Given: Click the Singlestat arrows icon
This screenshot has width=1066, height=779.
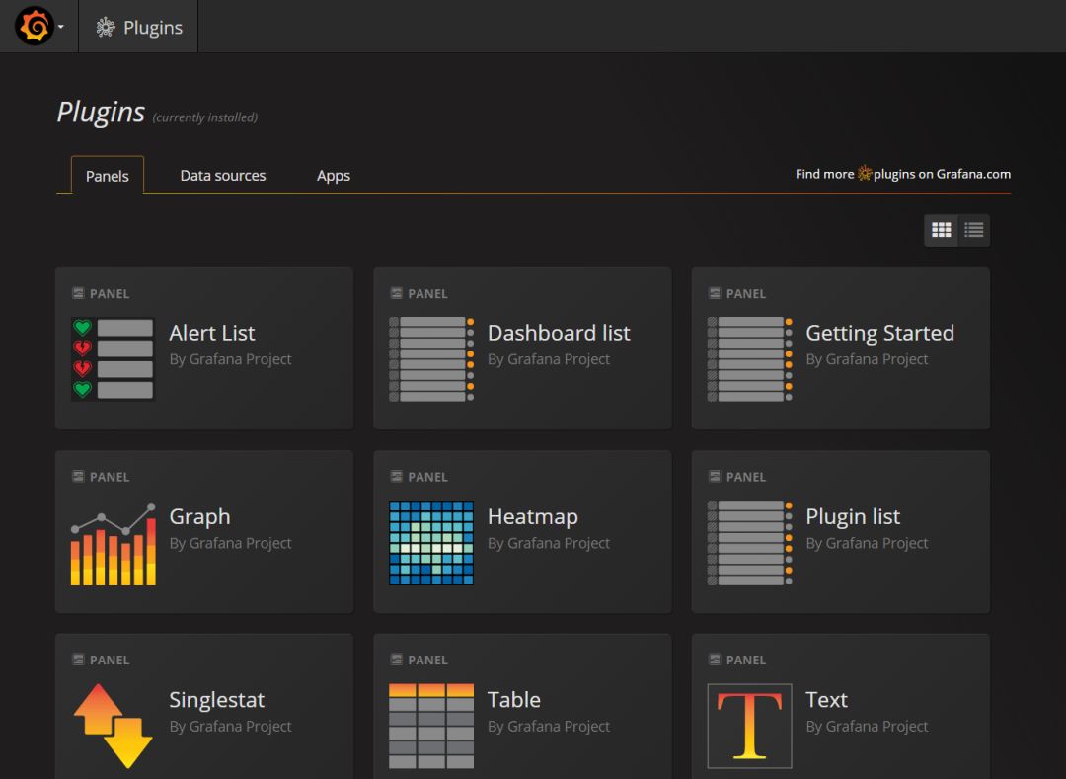Looking at the screenshot, I should coord(113,726).
